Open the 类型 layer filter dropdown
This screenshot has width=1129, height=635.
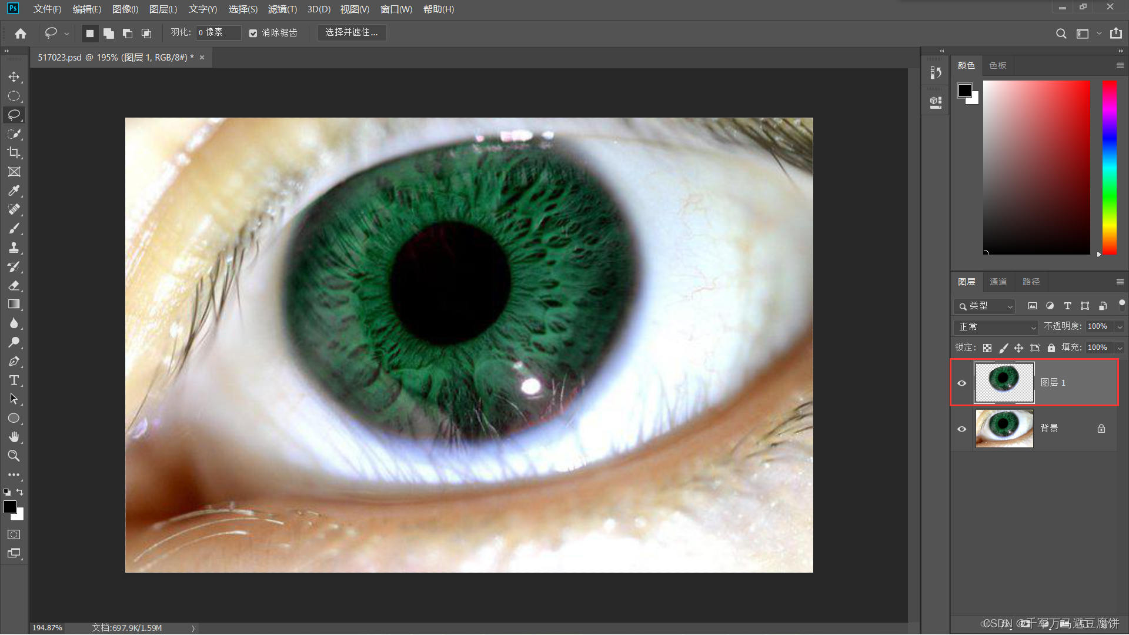985,306
